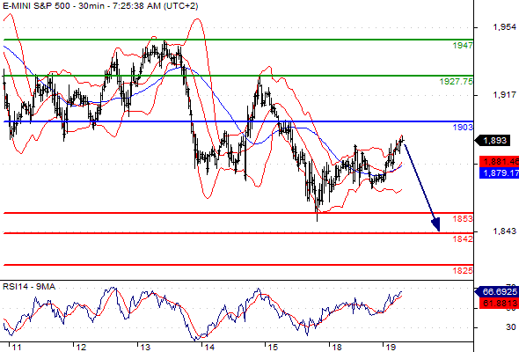519x352 pixels.
Task: Click the 1842 support level label
Action: 463,239
